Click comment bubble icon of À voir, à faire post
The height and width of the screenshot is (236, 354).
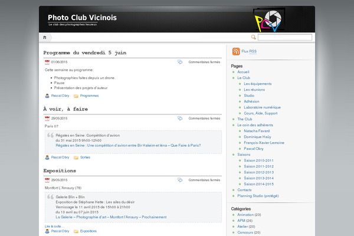click(180, 119)
